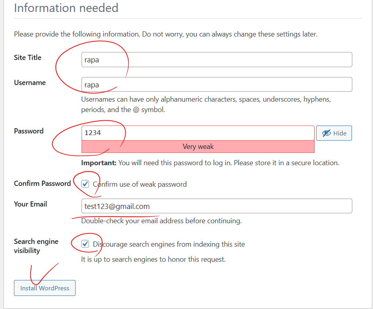
Task: Hide the password with Hide button
Action: coord(334,133)
